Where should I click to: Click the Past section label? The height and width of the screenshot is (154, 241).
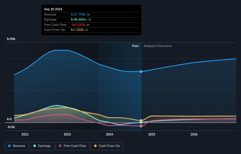tap(135, 46)
